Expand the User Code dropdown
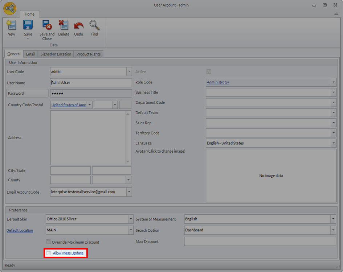The height and width of the screenshot is (272, 343). 129,72
